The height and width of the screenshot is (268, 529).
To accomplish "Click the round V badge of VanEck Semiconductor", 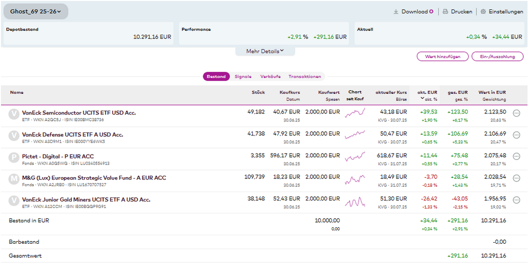I will click(x=14, y=113).
